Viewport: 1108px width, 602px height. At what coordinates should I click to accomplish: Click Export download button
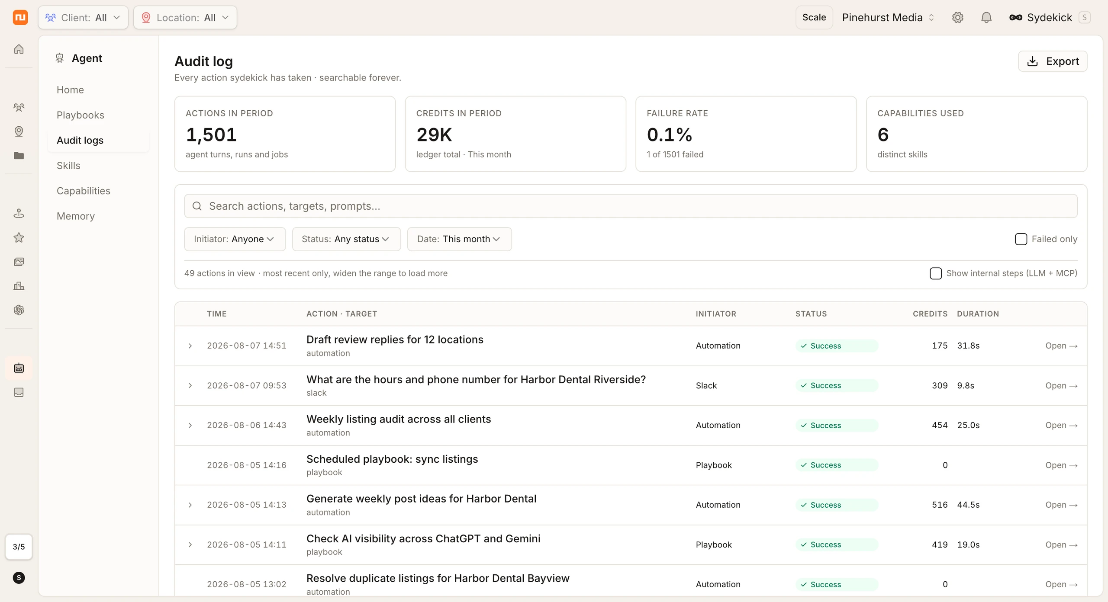(x=1053, y=61)
